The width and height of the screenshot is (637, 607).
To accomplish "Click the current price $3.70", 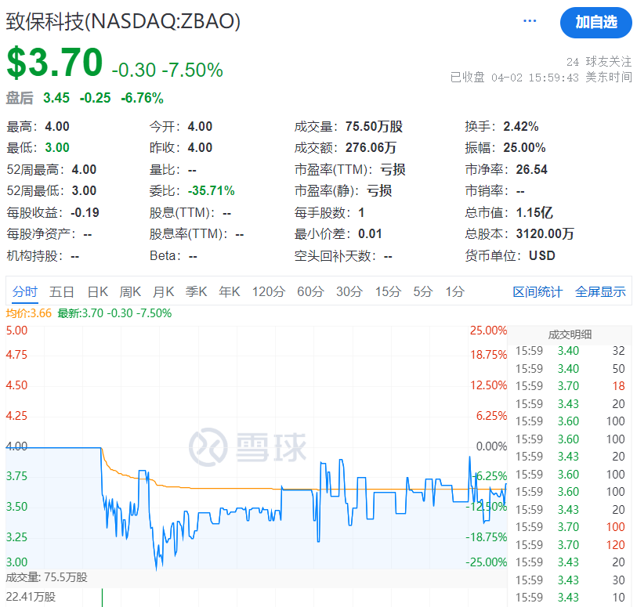I will 54,62.
